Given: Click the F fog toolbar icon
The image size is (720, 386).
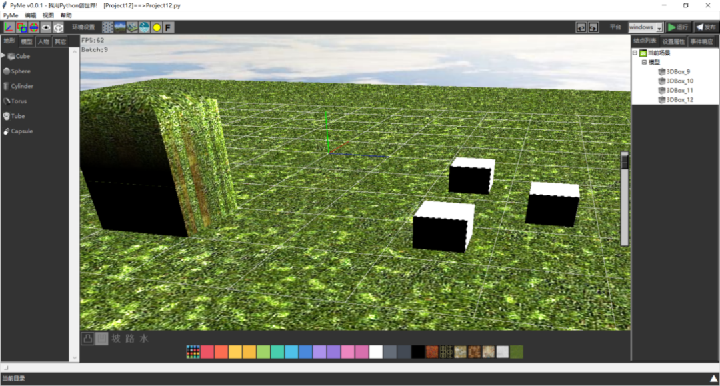Looking at the screenshot, I should click(x=168, y=27).
